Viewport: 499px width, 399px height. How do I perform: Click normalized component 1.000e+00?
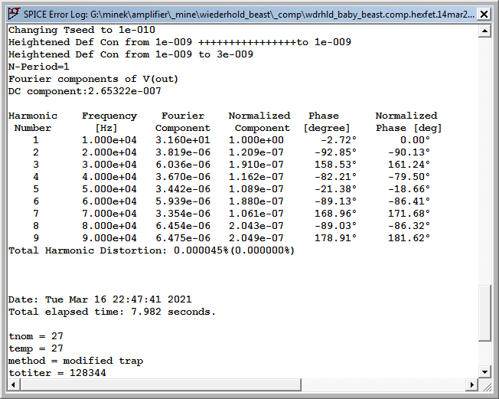click(256, 140)
